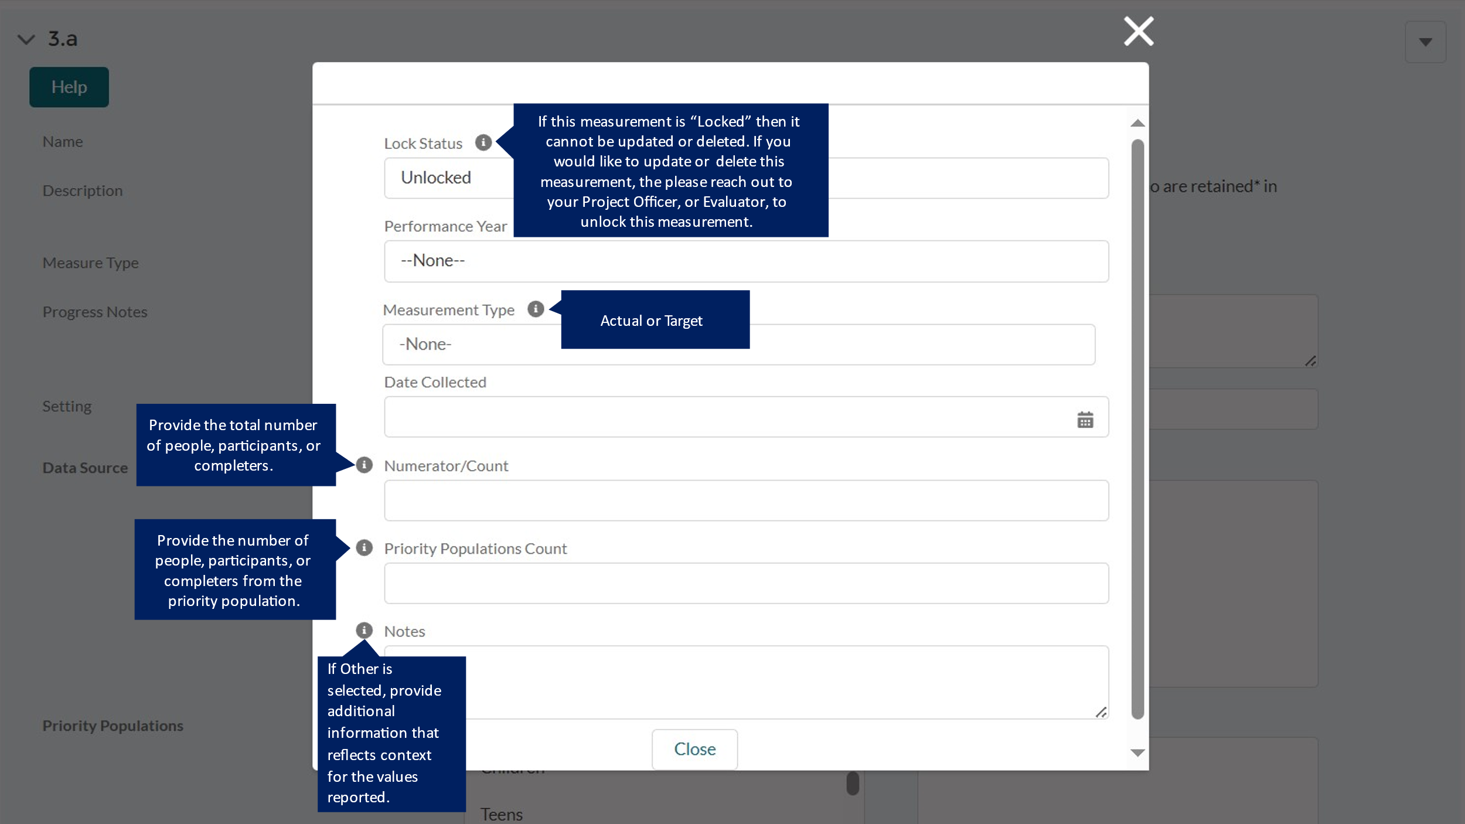Click the scrollbar up arrow
This screenshot has width=1465, height=824.
click(x=1137, y=123)
